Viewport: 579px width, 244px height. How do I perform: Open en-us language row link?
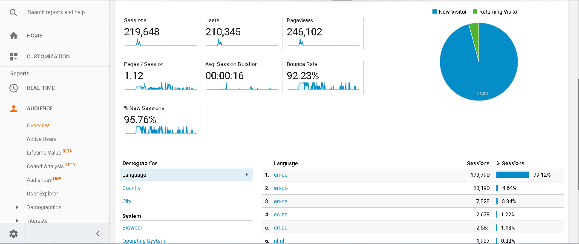point(281,175)
